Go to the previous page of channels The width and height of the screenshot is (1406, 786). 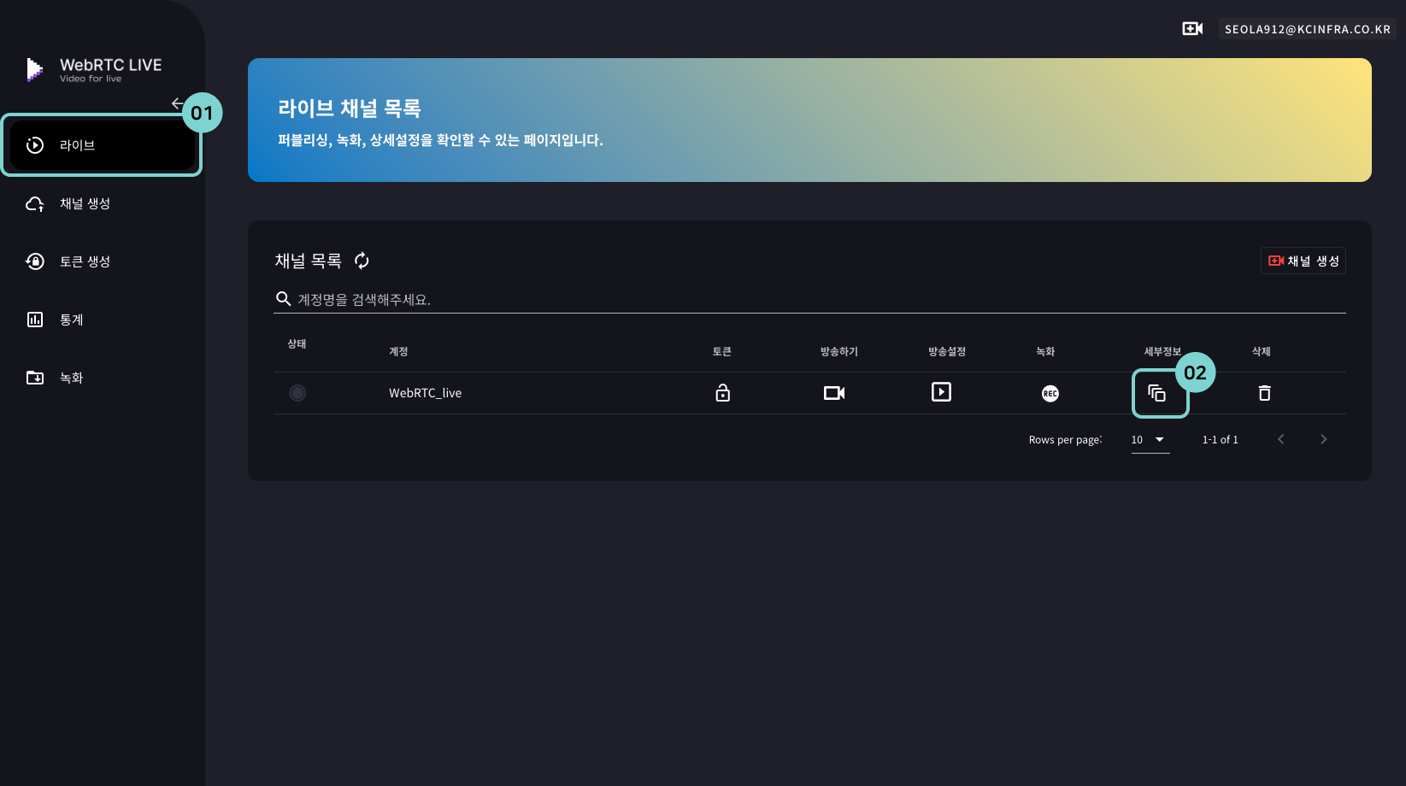point(1280,439)
